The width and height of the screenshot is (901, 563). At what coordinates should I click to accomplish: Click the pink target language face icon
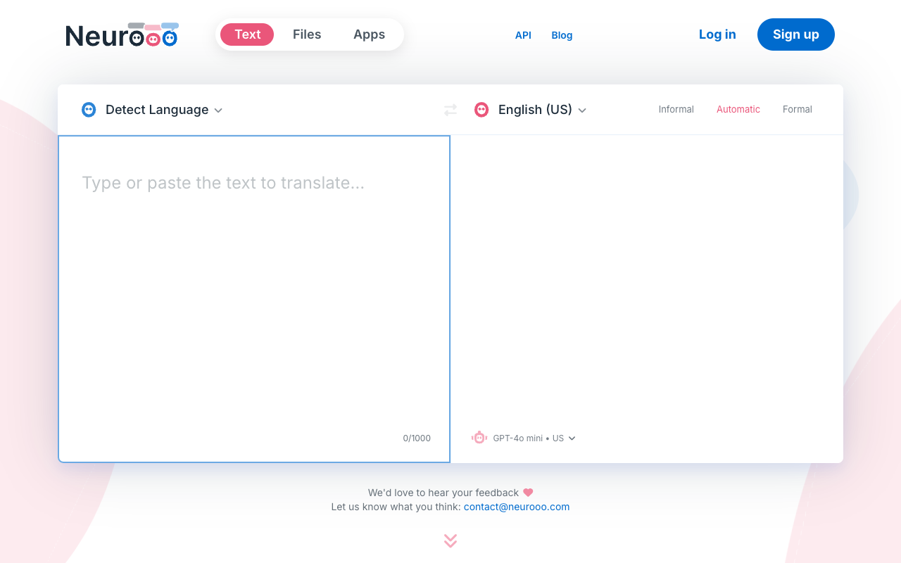click(481, 109)
